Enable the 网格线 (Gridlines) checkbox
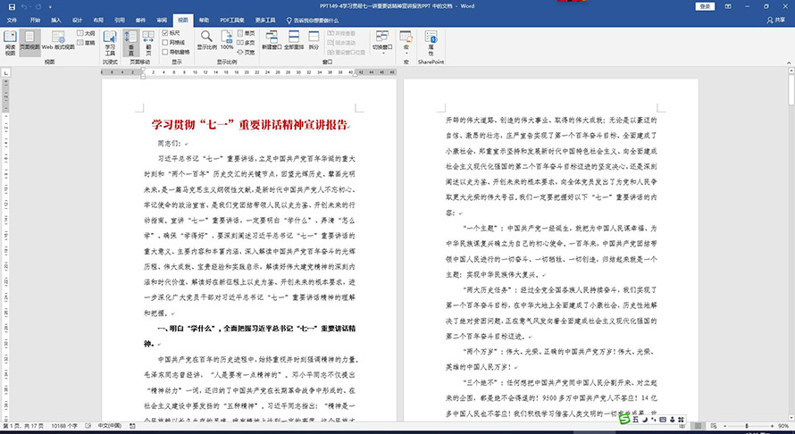The width and height of the screenshot is (795, 434). pyautogui.click(x=166, y=42)
